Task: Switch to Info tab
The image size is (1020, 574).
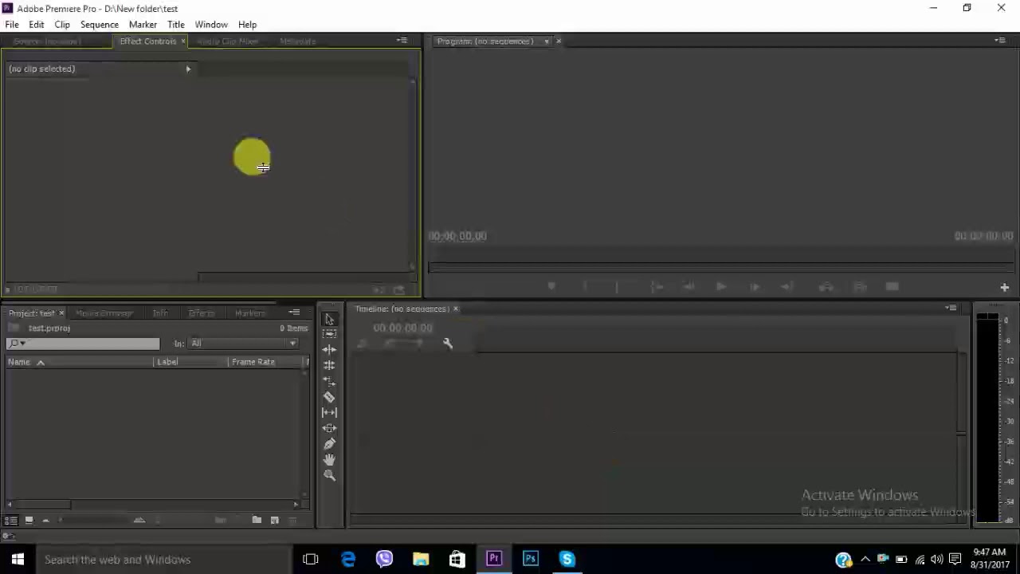Action: tap(160, 313)
